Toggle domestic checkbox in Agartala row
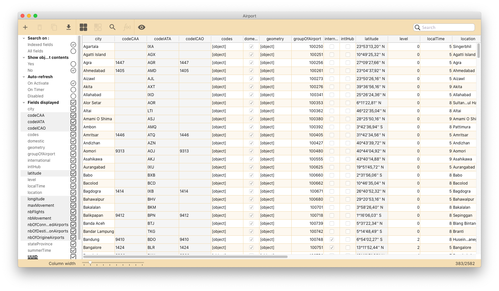 (251, 47)
